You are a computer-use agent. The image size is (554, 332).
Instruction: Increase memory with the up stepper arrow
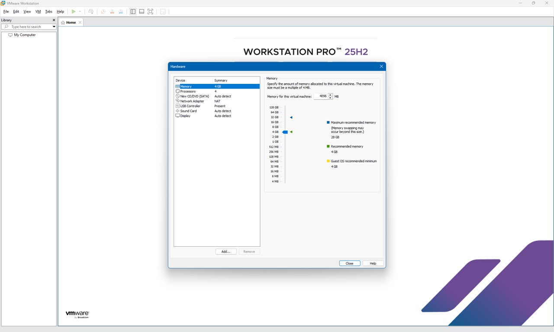coord(330,95)
